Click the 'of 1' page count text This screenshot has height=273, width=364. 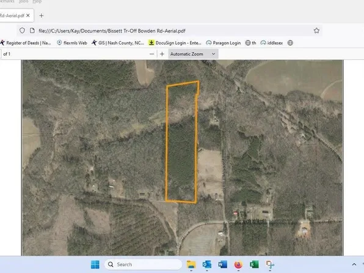tap(7, 54)
